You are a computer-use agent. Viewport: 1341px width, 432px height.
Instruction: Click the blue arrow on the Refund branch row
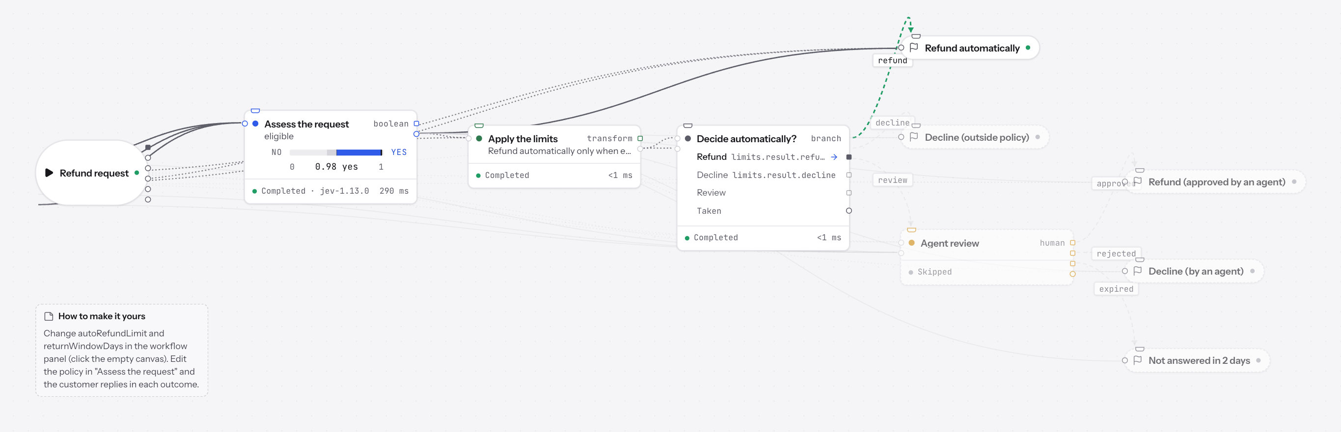coord(834,156)
